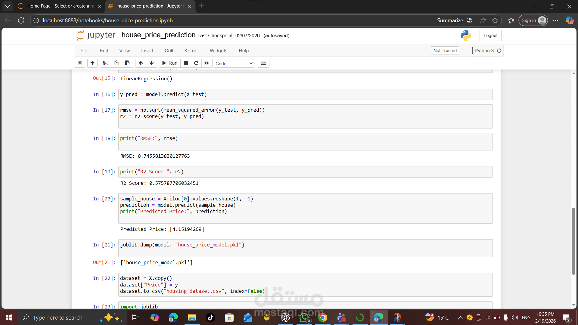Viewport: 578px width, 325px height.
Task: Open the Kernel menu
Action: (x=191, y=51)
